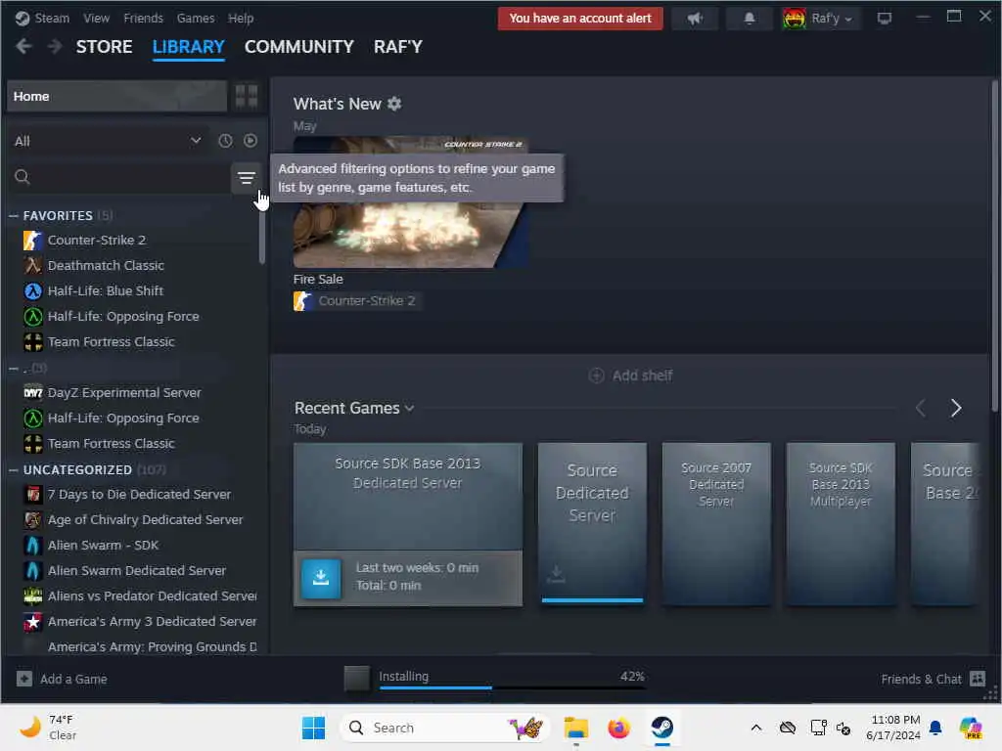Click the account alert red button
Screen dimensions: 1002x751
(x=580, y=19)
